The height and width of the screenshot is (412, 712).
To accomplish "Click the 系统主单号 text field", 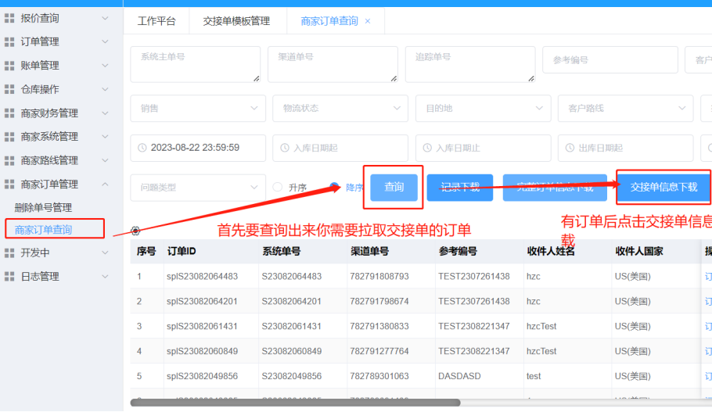I will click(x=195, y=64).
